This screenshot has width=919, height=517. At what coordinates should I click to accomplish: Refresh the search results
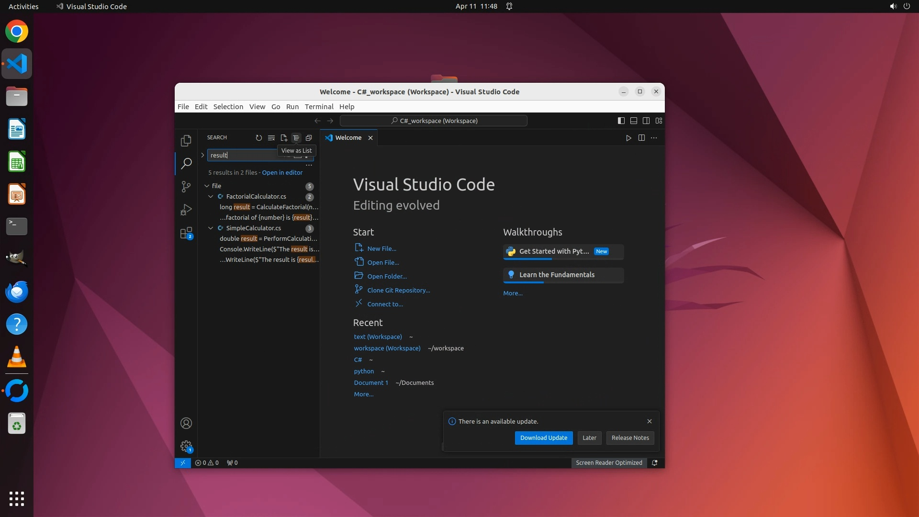[x=259, y=138]
